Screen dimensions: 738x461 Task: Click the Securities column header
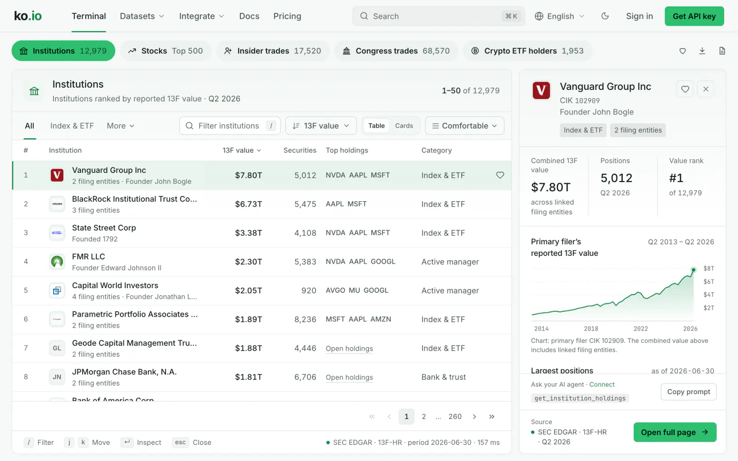click(x=300, y=150)
